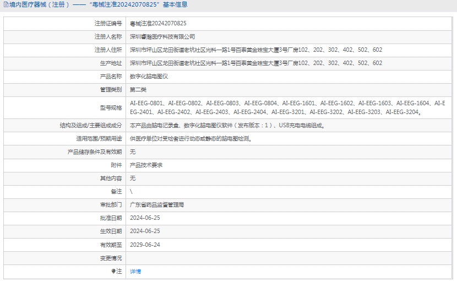
Task: Click the bullet icon beside 注 label
Action: point(113,271)
